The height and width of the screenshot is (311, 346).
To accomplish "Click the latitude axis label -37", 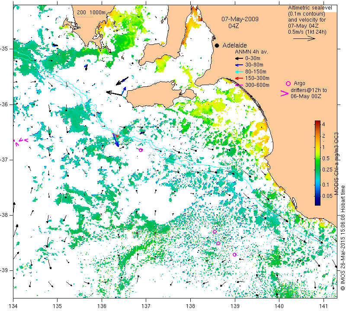I will pyautogui.click(x=4, y=159).
